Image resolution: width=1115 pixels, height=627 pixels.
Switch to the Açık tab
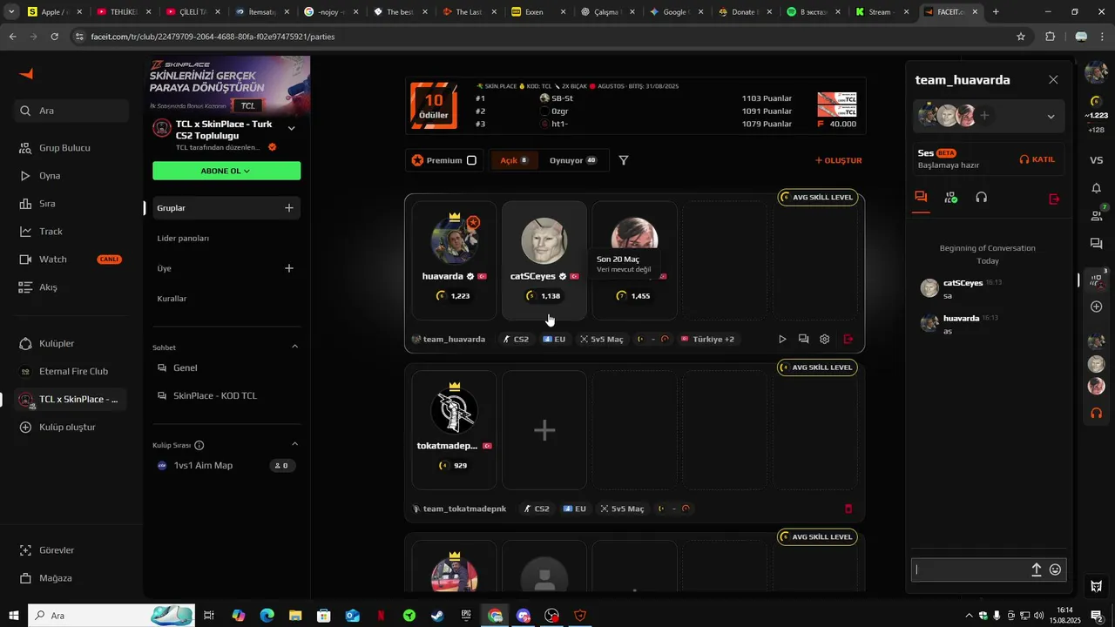pos(513,160)
